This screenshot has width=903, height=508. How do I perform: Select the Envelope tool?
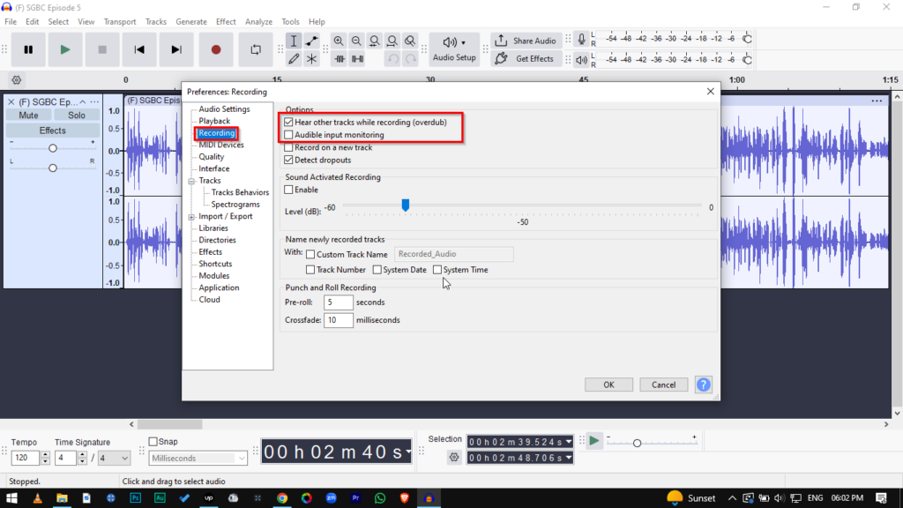tap(311, 41)
